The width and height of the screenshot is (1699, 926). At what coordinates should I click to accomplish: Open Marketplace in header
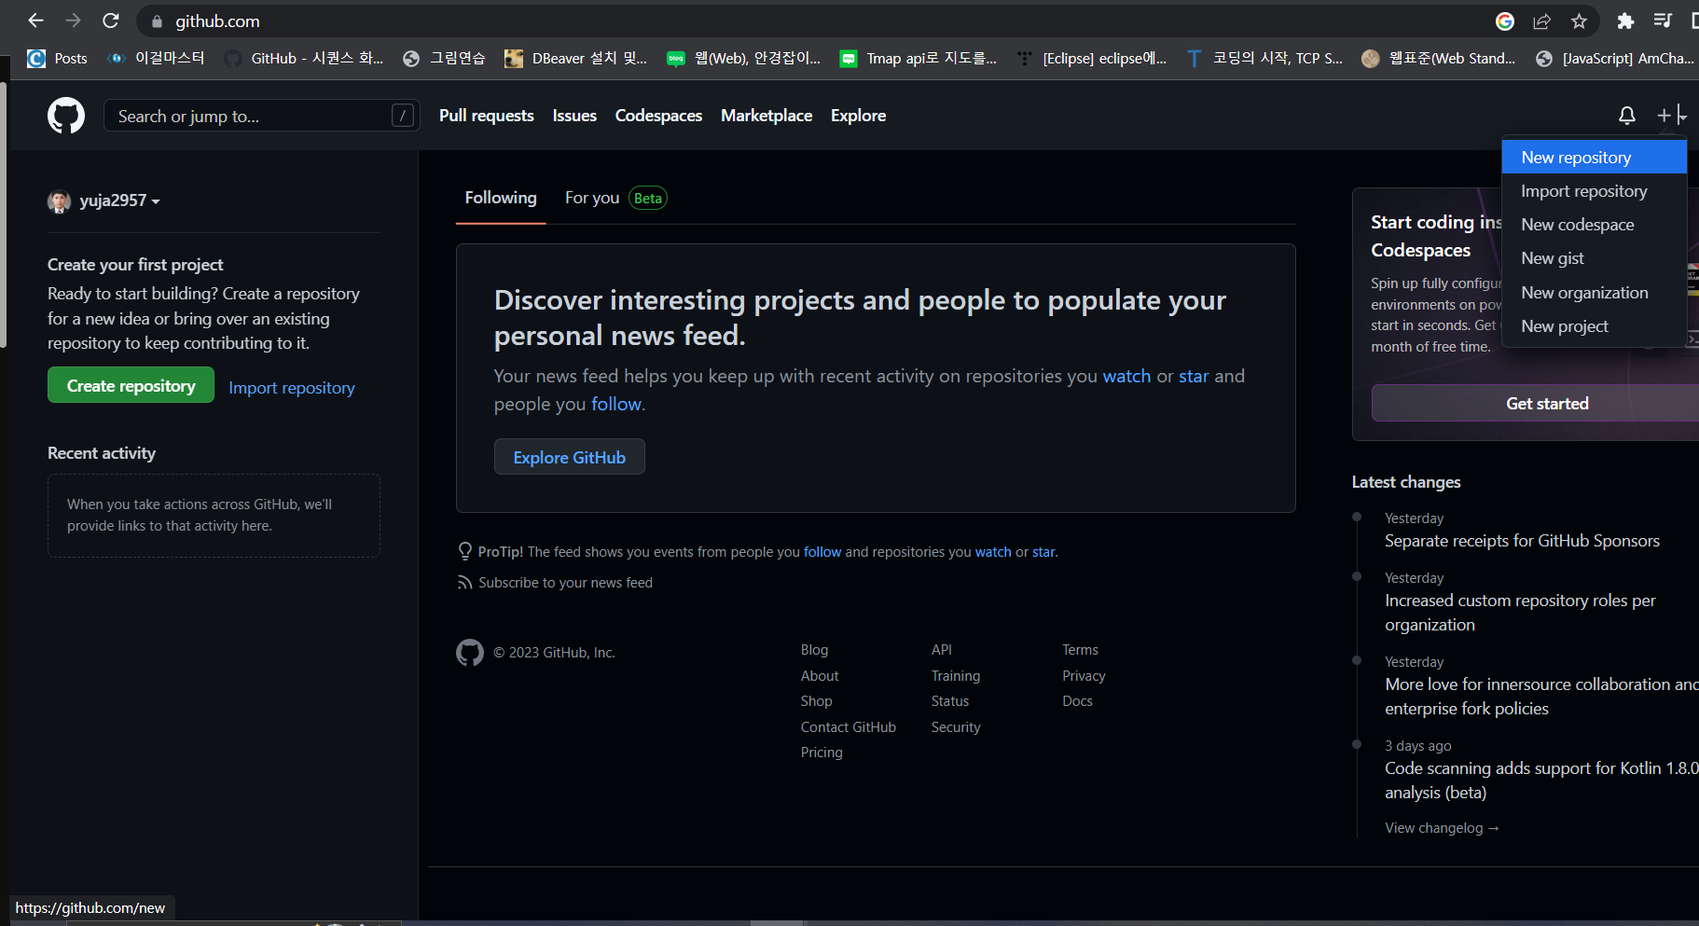click(767, 116)
